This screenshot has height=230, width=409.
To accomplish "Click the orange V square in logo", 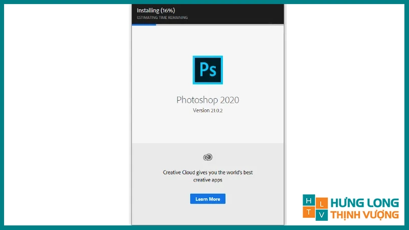I will click(x=322, y=214).
